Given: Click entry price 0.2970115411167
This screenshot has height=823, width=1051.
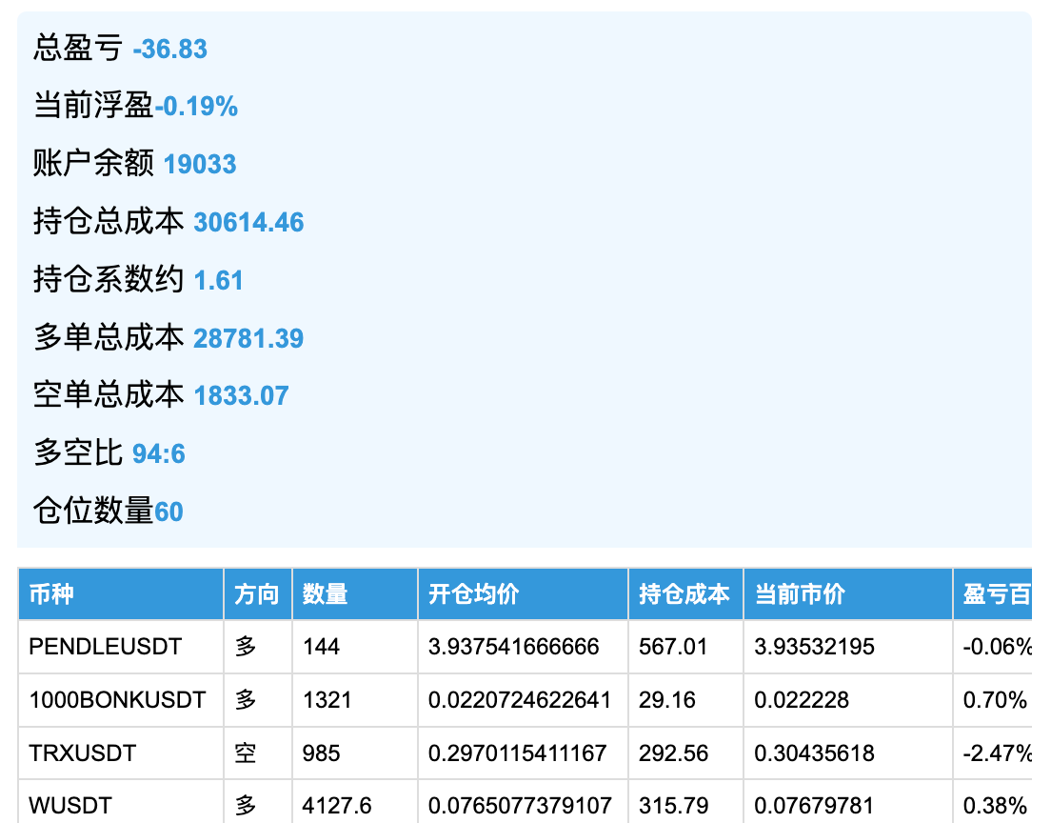Looking at the screenshot, I should [x=518, y=753].
